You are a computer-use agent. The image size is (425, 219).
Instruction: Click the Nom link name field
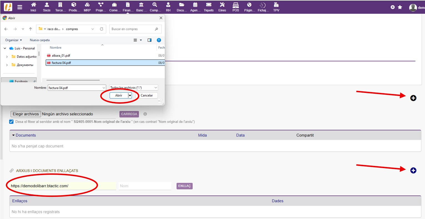[145, 186]
